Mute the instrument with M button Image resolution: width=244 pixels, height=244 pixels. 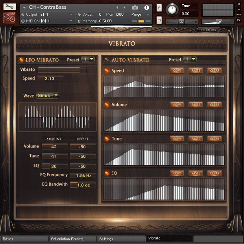click(x=159, y=20)
